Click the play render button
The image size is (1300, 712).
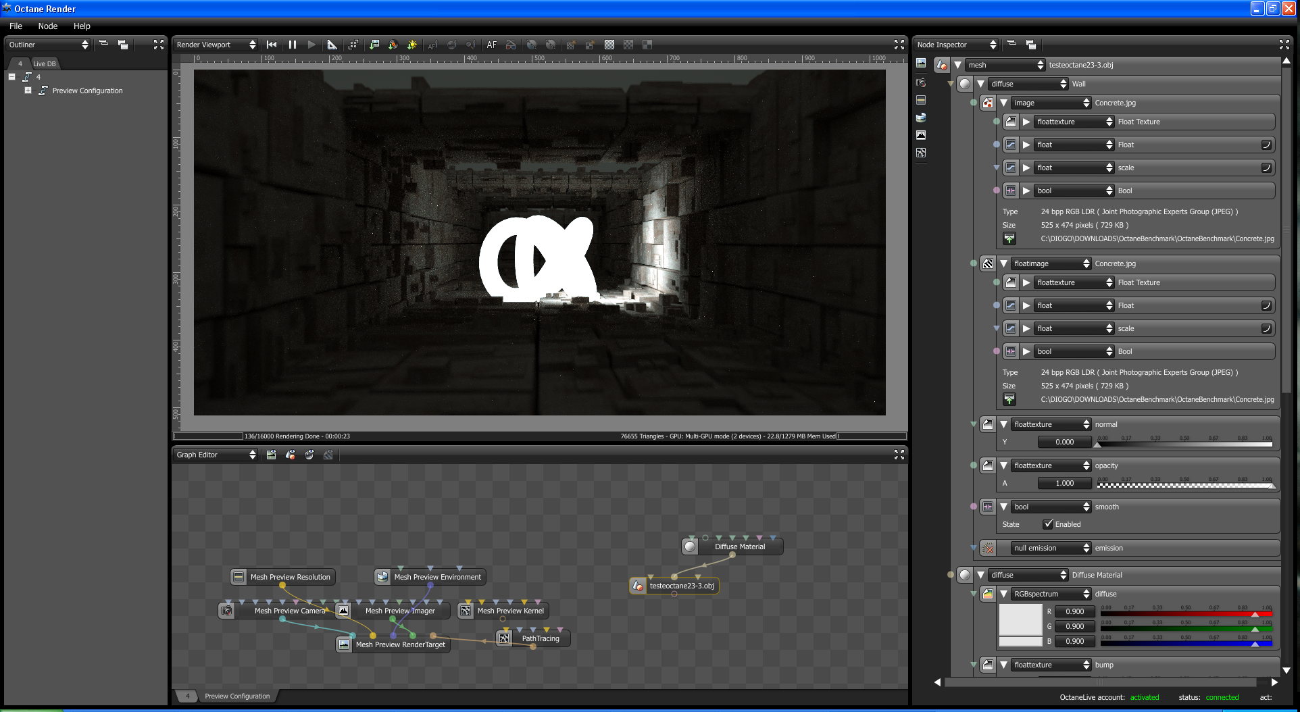[311, 45]
